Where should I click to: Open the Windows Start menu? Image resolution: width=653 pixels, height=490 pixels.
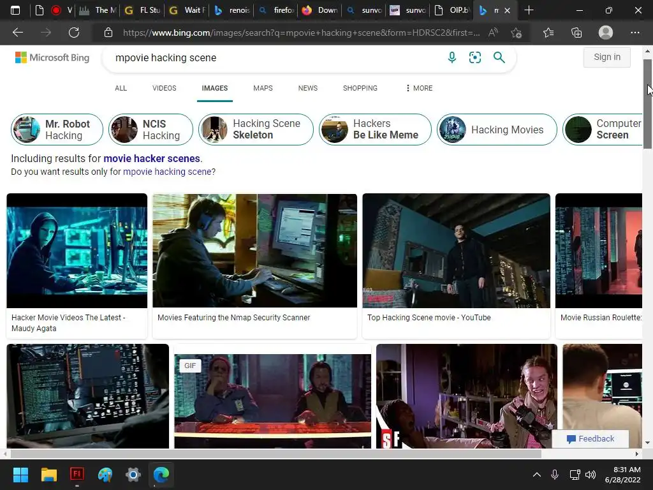coord(20,475)
